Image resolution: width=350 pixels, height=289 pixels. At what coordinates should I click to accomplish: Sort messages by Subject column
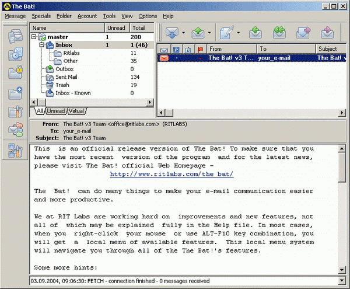[x=331, y=49]
